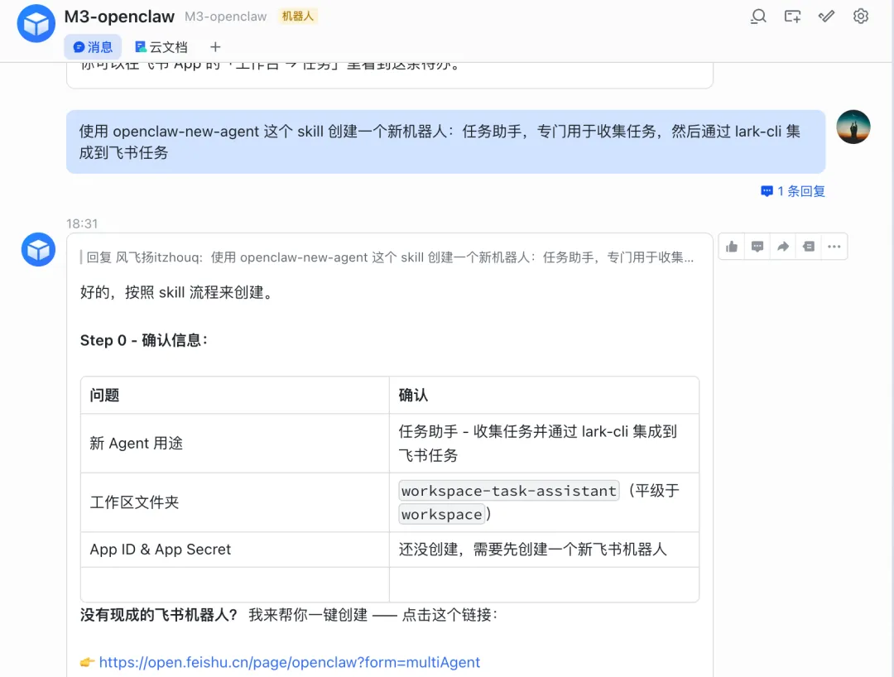
Task: Click the 还没创建 confirmation cell text
Action: tap(532, 550)
